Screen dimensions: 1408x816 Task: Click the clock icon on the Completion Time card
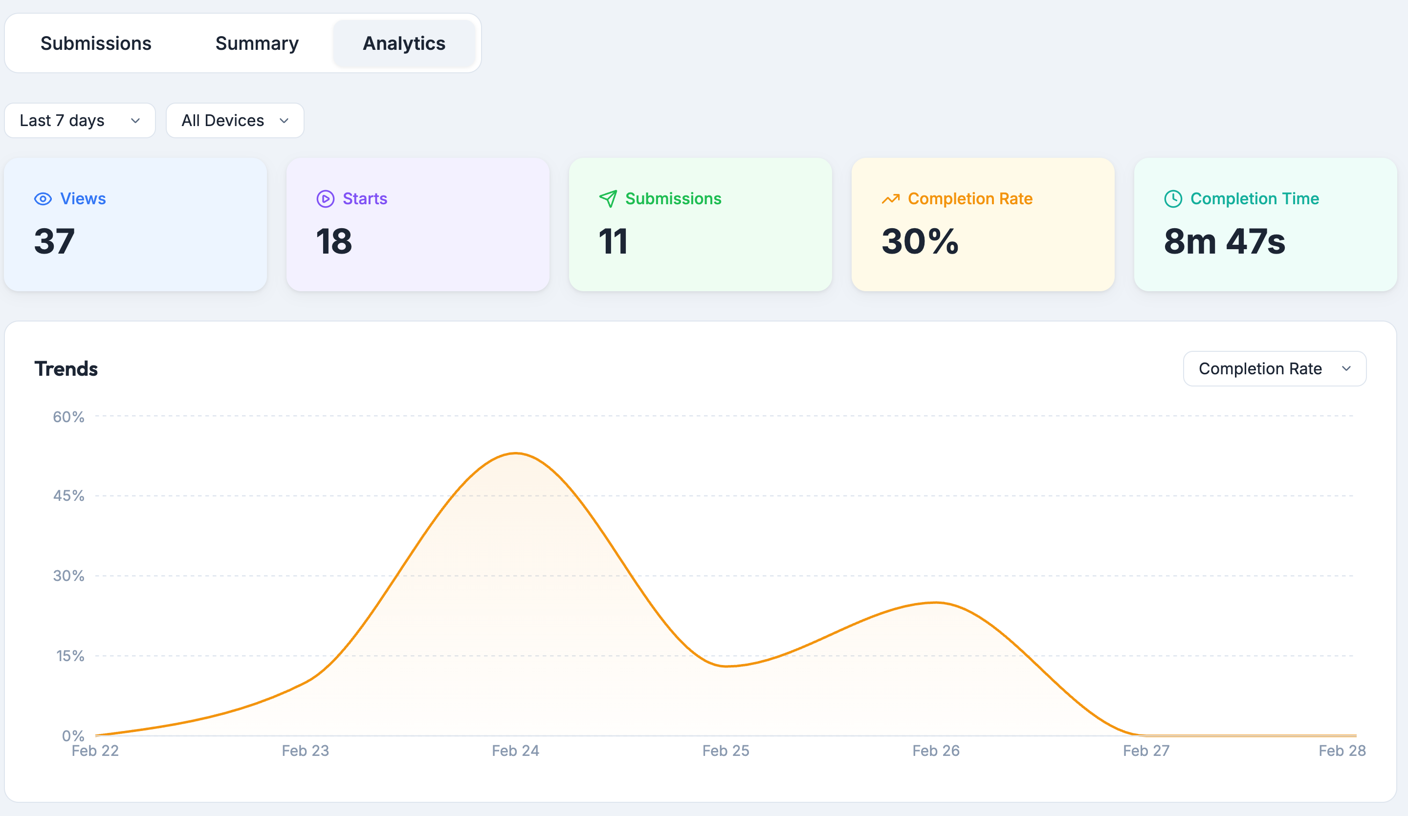1173,199
